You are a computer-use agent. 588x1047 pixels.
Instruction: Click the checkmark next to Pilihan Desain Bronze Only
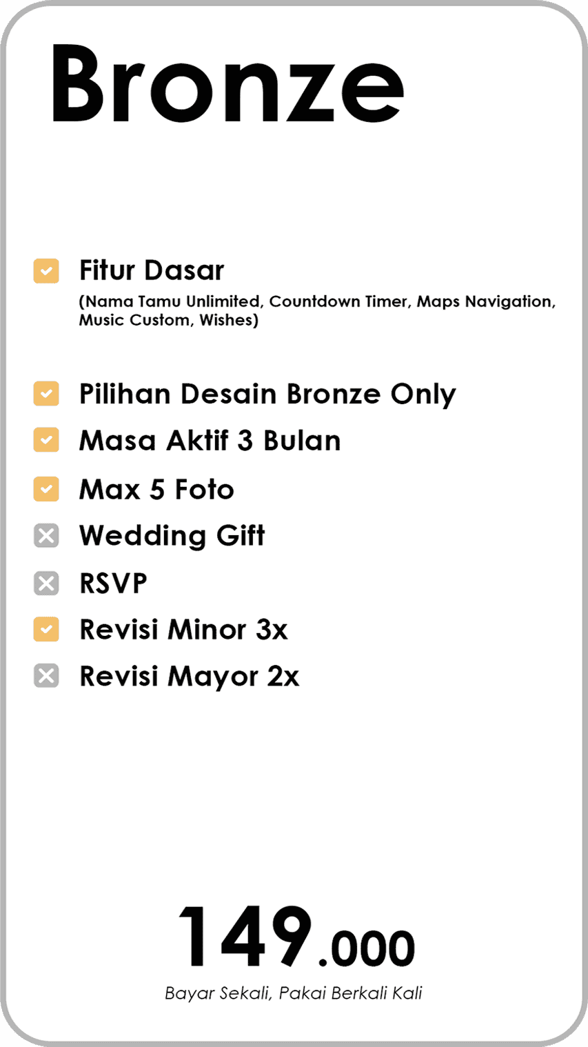coord(46,394)
